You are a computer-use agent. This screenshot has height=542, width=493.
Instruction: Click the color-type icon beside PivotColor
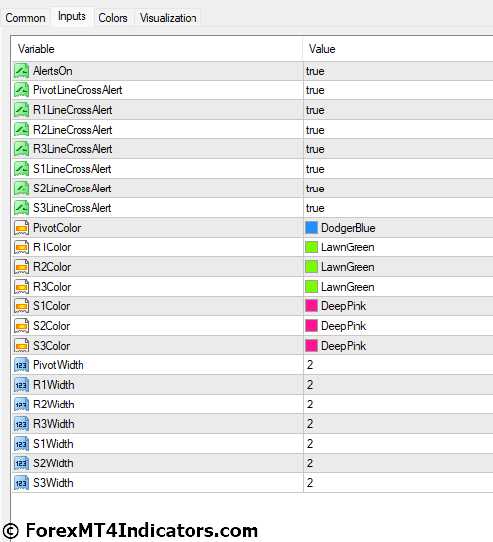click(22, 228)
